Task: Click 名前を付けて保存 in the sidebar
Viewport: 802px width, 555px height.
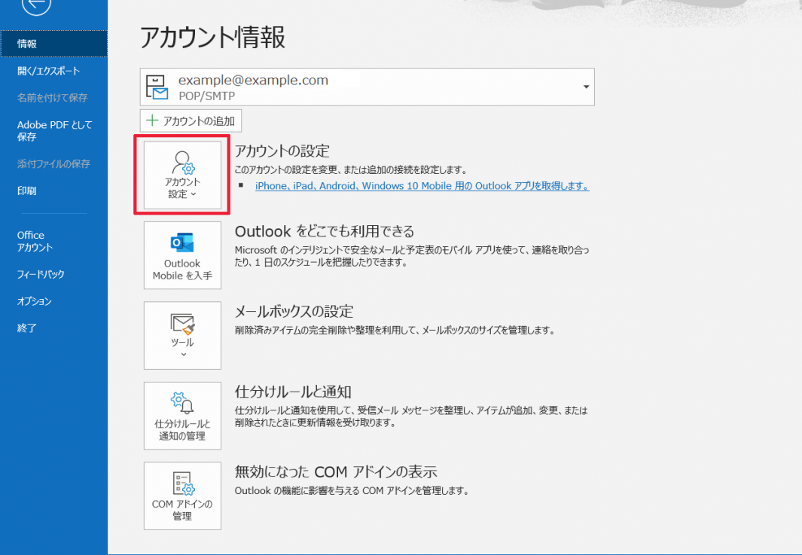Action: pyautogui.click(x=52, y=98)
